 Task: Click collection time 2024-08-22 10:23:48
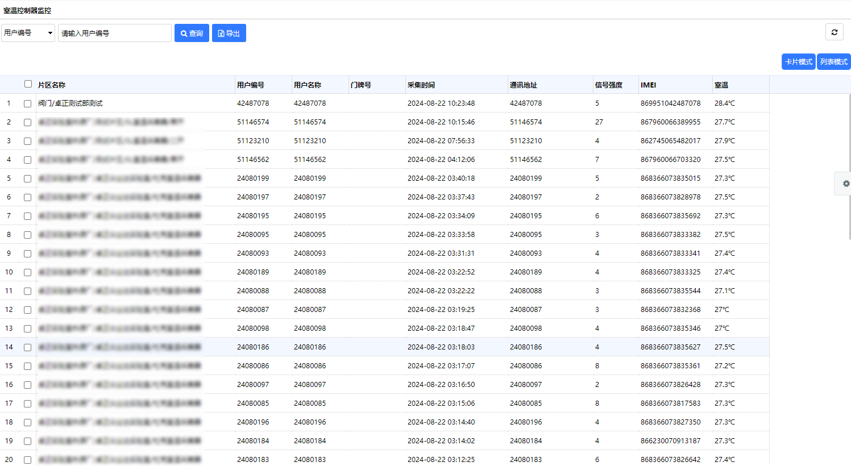pyautogui.click(x=441, y=103)
